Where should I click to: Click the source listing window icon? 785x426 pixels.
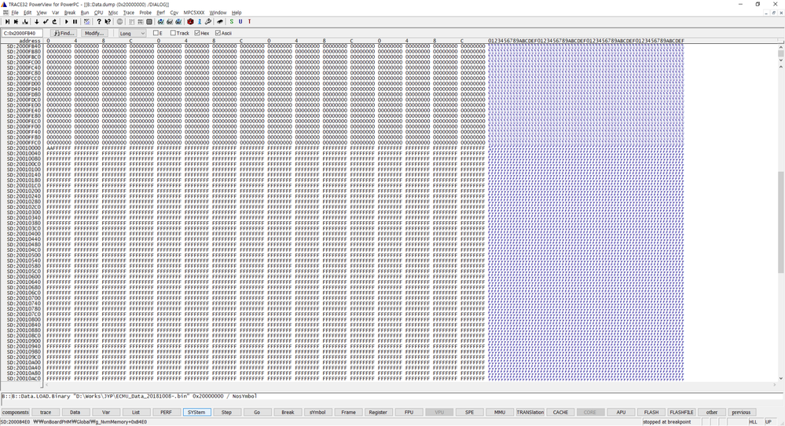point(132,21)
